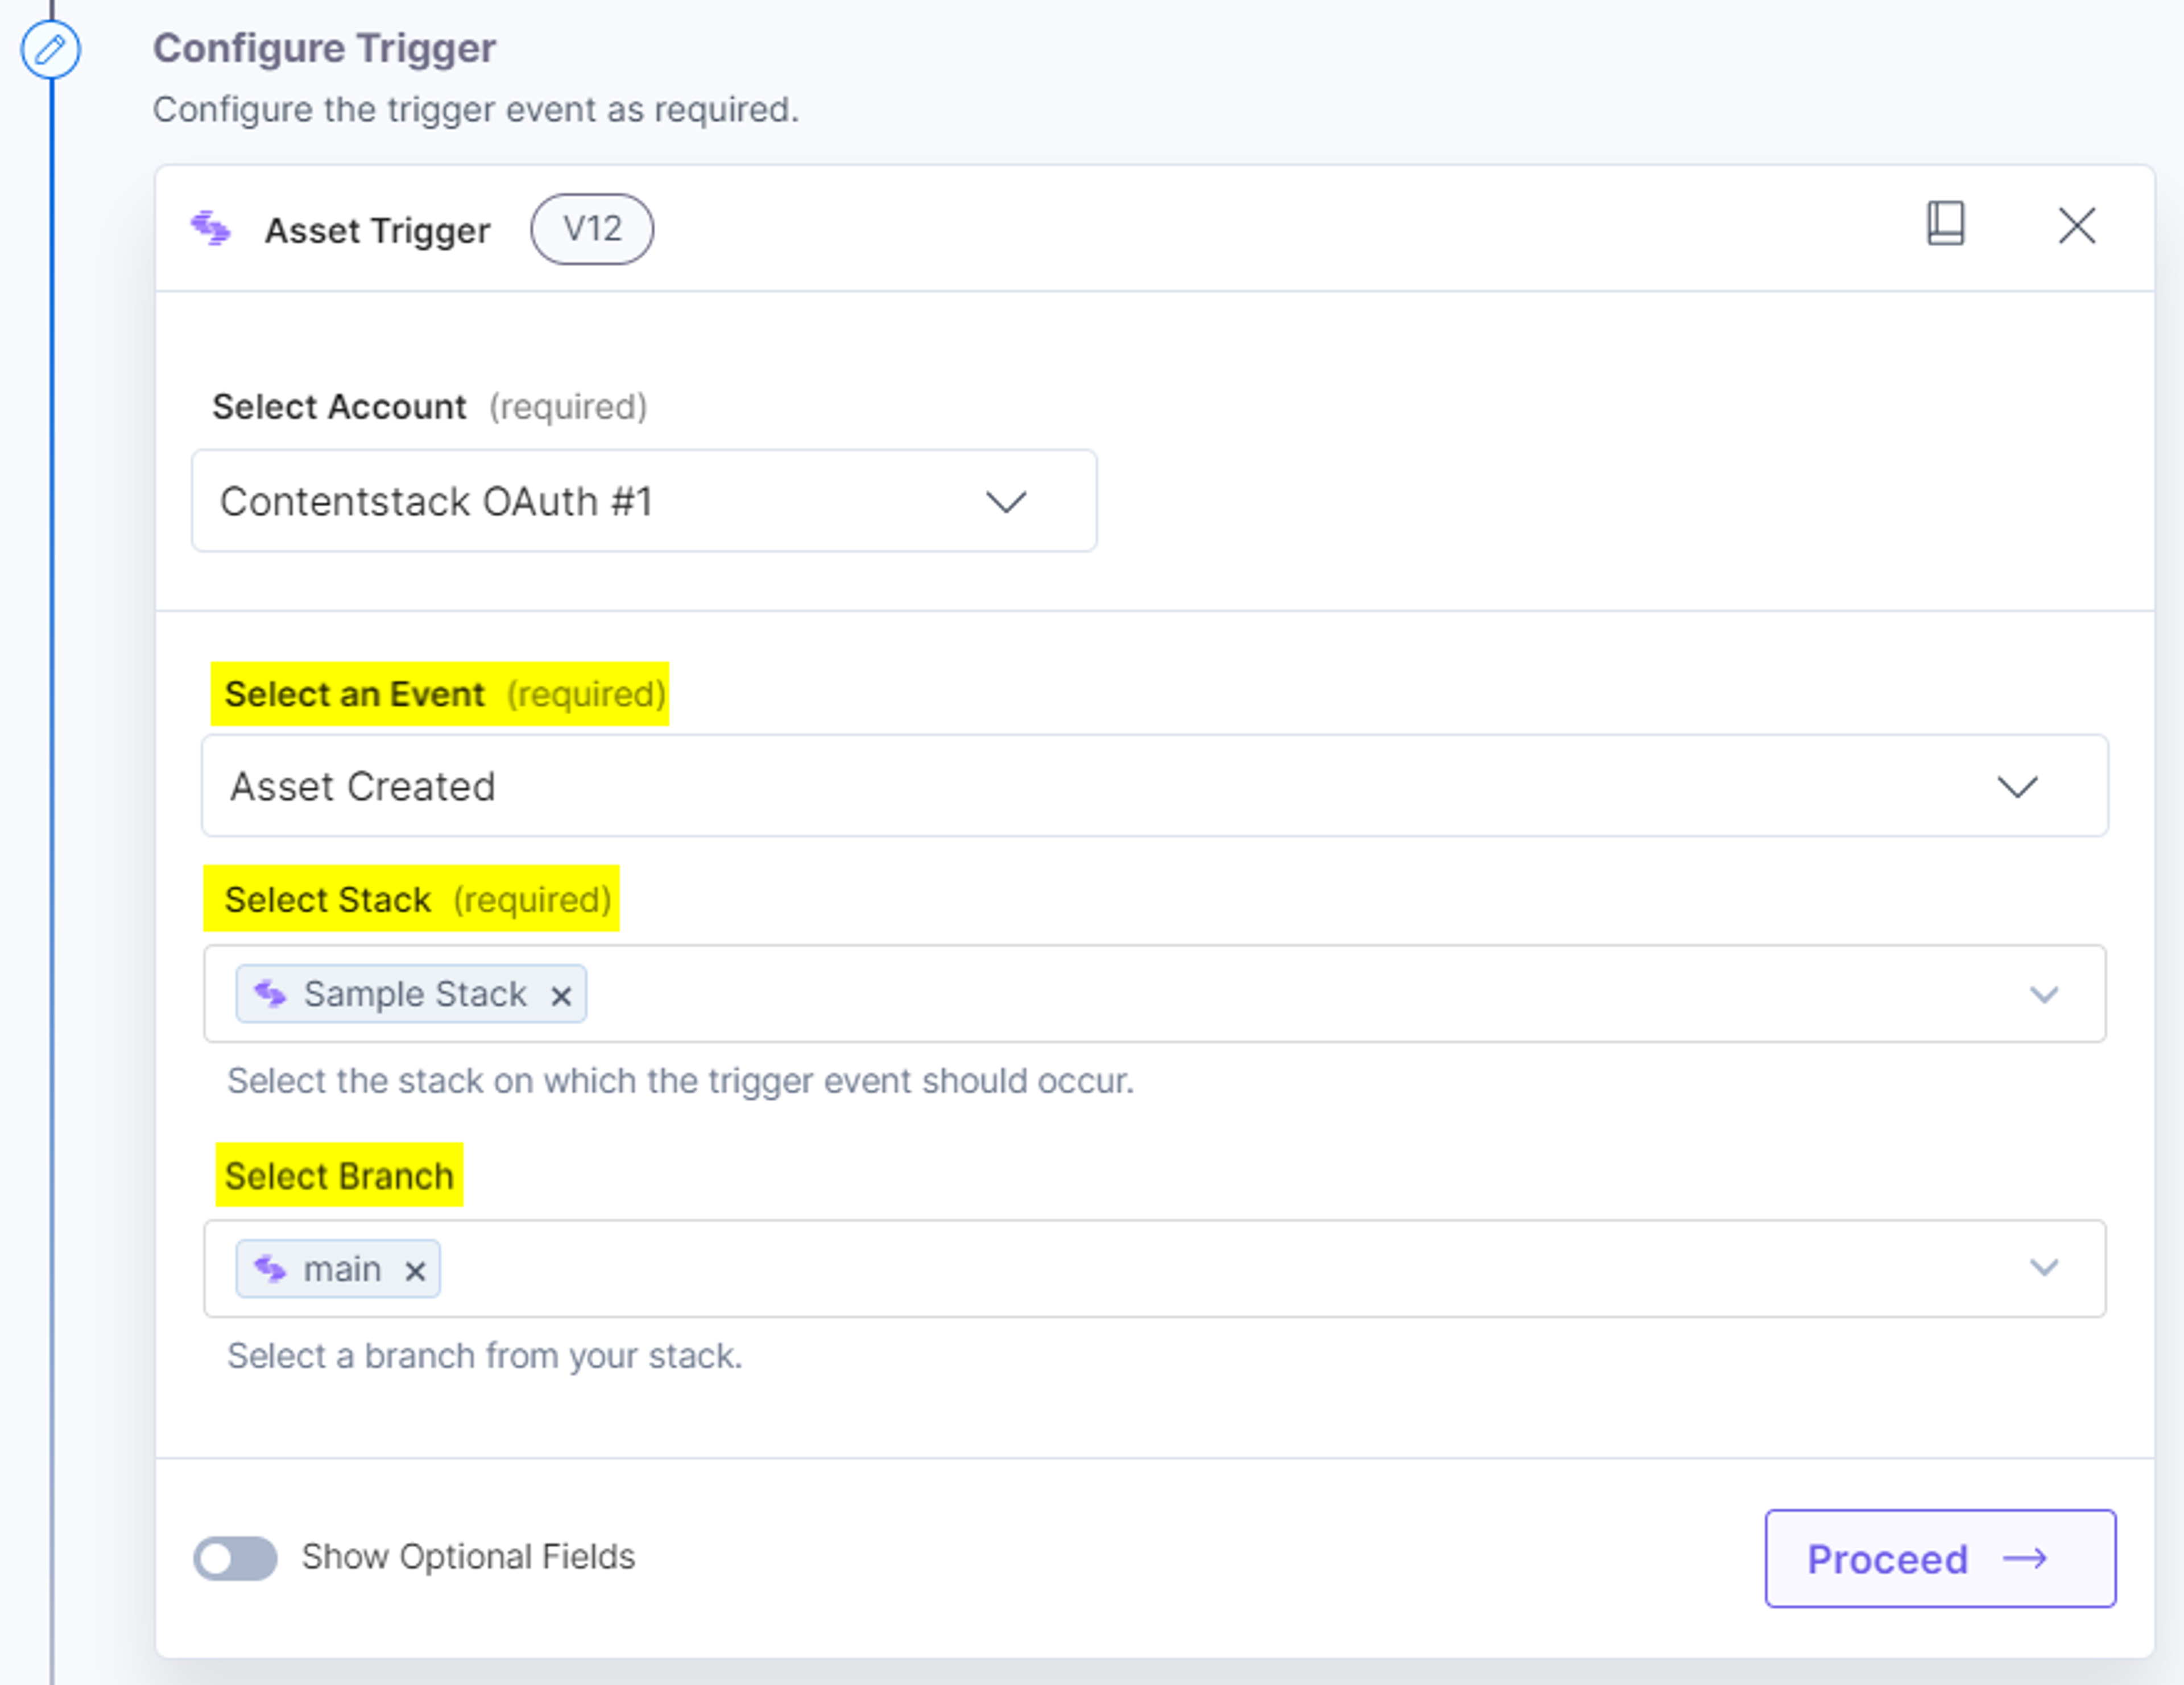Image resolution: width=2184 pixels, height=1685 pixels.
Task: Click the Select Account label
Action: pos(339,407)
